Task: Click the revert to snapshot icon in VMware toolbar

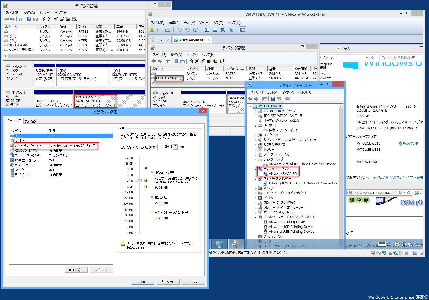Action: pos(187,30)
